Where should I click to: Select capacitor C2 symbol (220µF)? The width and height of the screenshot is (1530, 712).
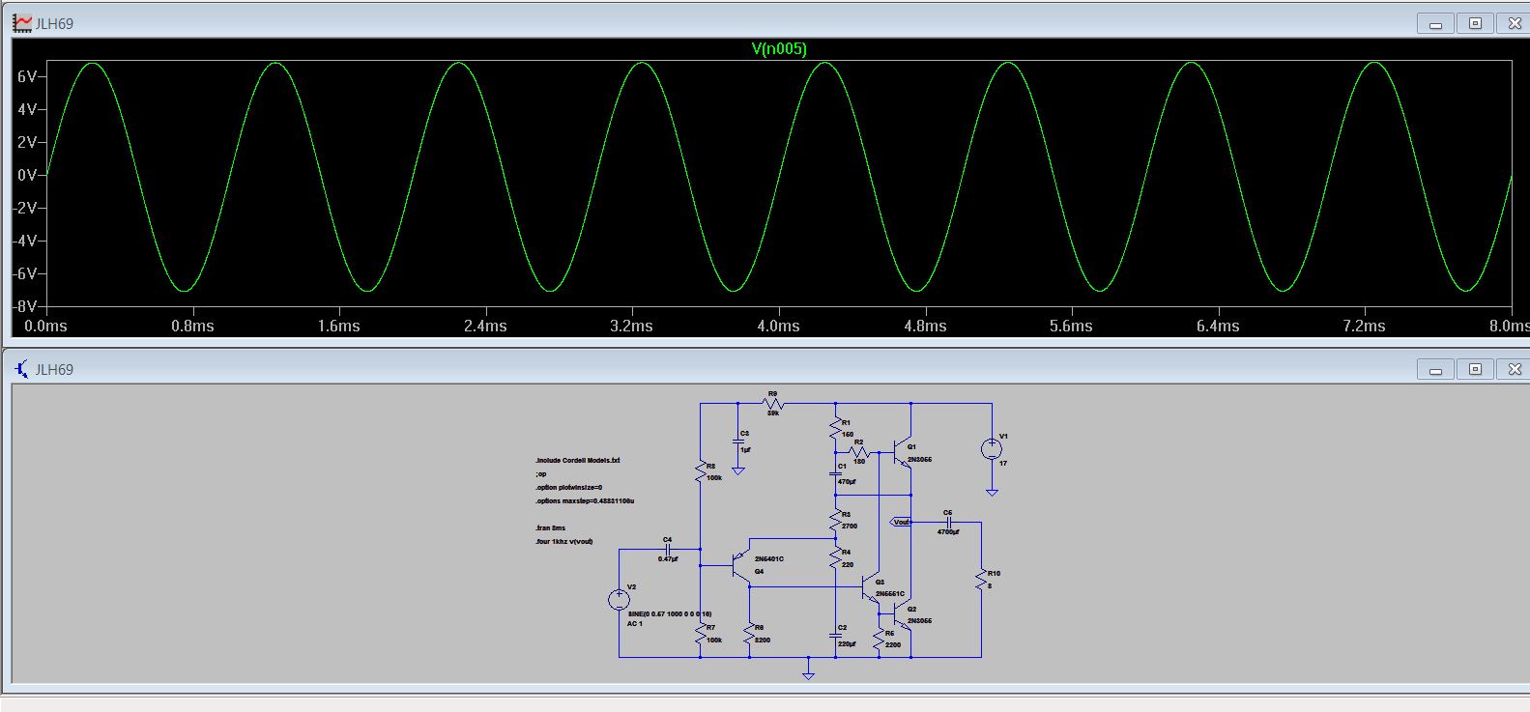pos(835,635)
